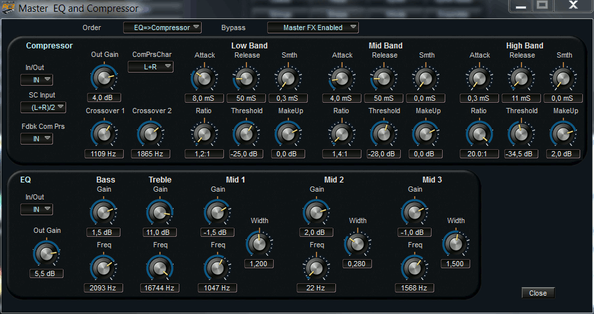The height and width of the screenshot is (314, 594).
Task: Open the Order EQ=>Compressor dropdown
Action: point(162,27)
